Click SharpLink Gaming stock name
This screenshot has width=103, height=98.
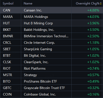point(38,49)
